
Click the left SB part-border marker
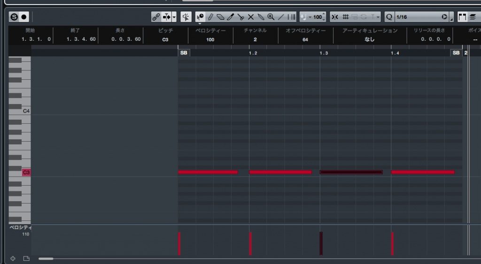click(x=184, y=53)
